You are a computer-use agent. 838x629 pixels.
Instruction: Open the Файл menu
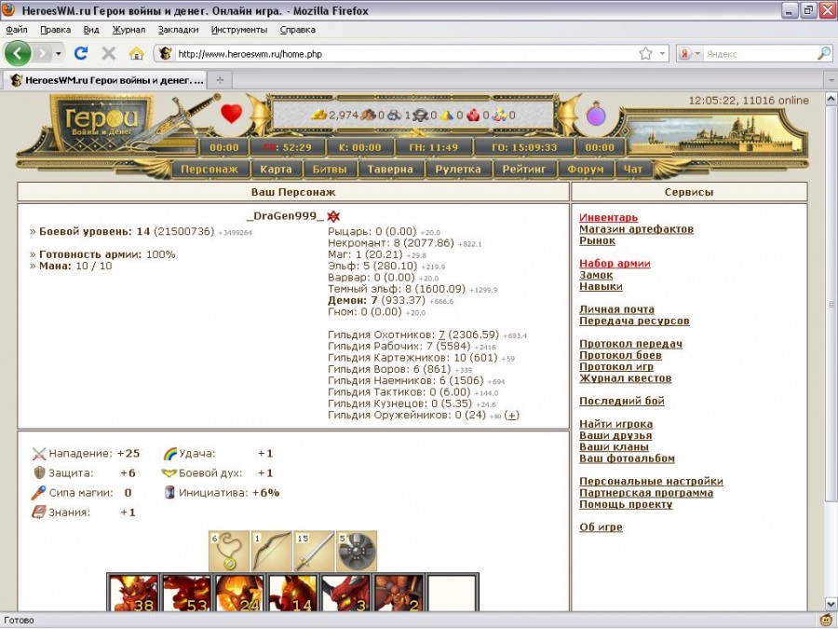click(x=17, y=30)
